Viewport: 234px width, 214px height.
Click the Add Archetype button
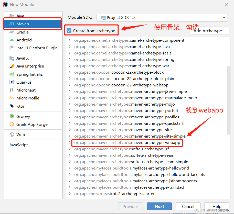pyautogui.click(x=209, y=31)
